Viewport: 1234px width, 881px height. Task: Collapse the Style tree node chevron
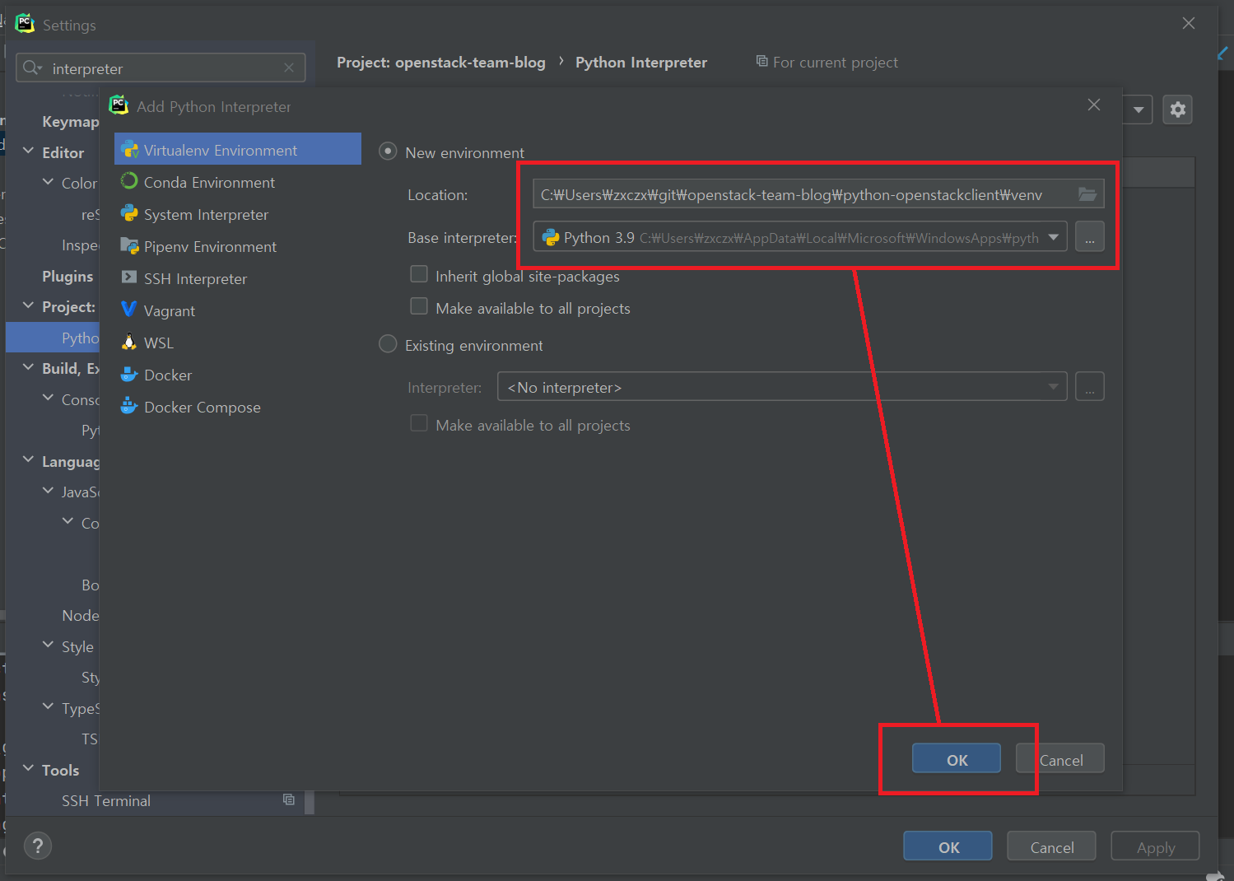point(49,646)
